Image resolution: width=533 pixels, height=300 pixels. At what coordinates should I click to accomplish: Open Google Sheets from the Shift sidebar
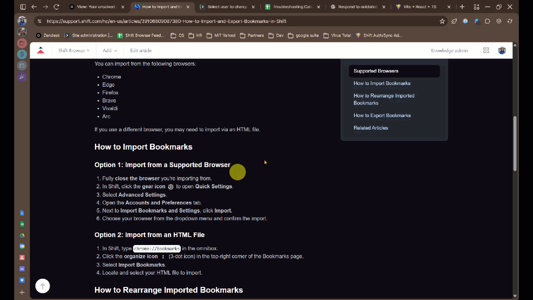tap(22, 224)
